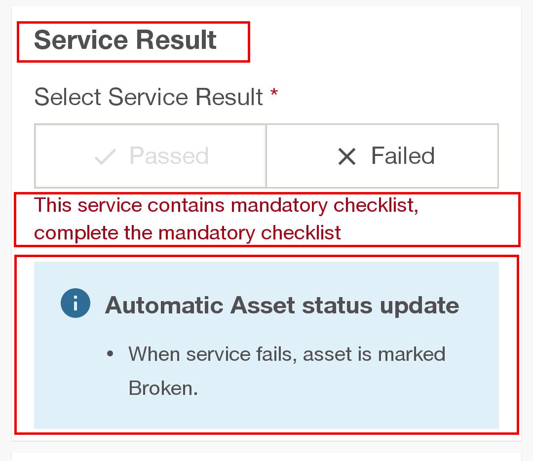Image resolution: width=533 pixels, height=461 pixels.
Task: Click empty banner space right of 'Broken.'
Action: point(345,390)
